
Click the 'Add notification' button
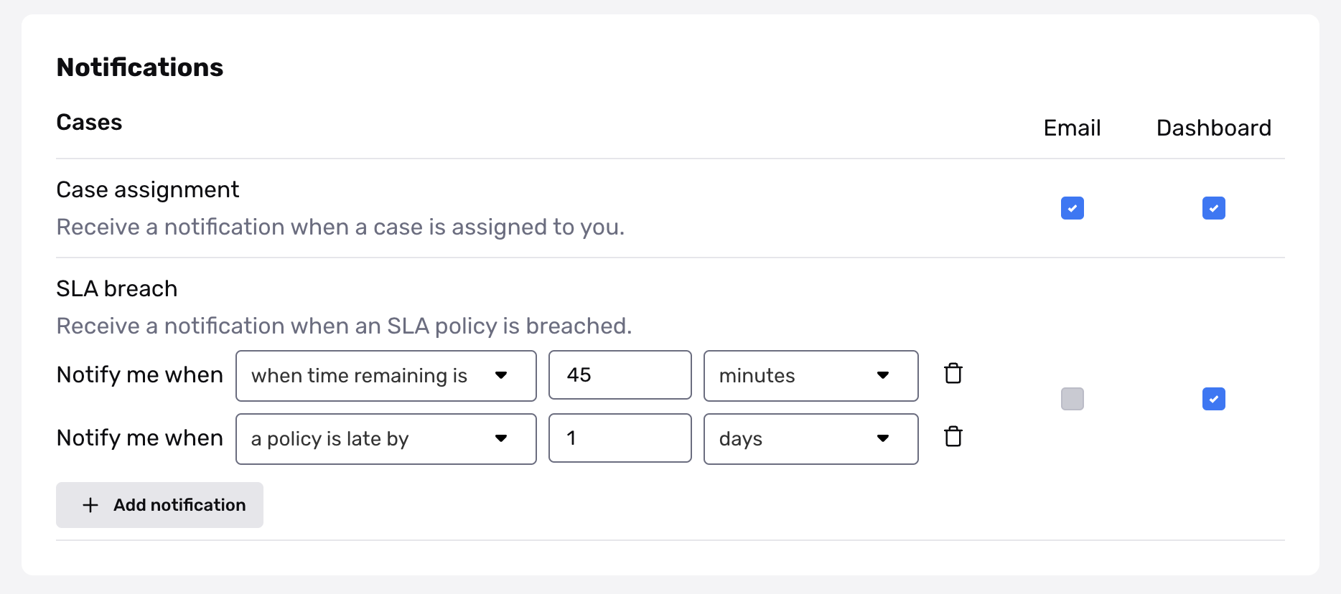tap(159, 505)
